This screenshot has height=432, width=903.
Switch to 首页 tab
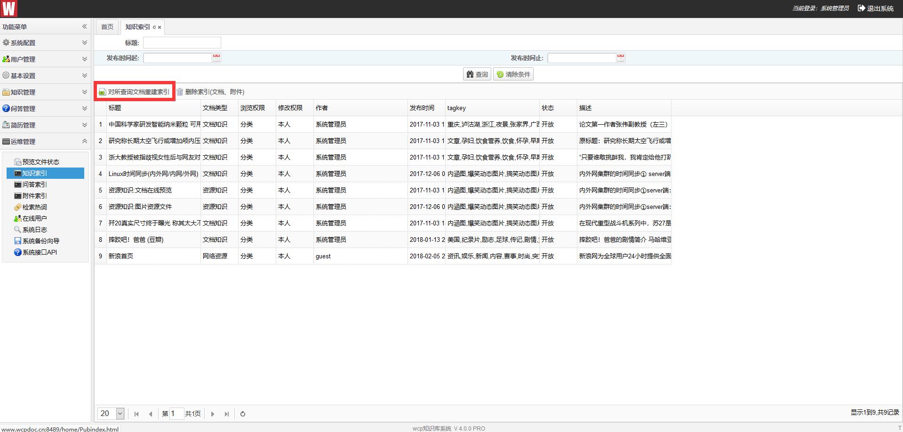[107, 27]
